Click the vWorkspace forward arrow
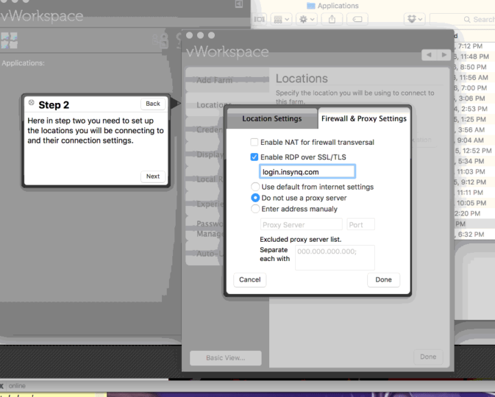Image resolution: width=495 pixels, height=397 pixels. pyautogui.click(x=445, y=54)
